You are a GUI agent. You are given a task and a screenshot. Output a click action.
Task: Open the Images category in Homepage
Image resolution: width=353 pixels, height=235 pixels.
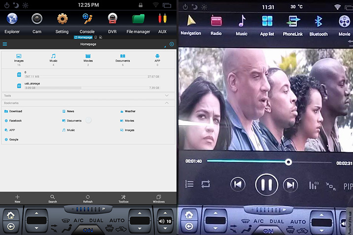click(19, 60)
